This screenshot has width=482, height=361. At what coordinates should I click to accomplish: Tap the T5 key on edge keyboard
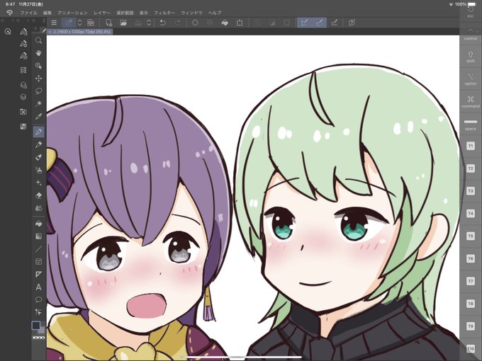tap(471, 236)
